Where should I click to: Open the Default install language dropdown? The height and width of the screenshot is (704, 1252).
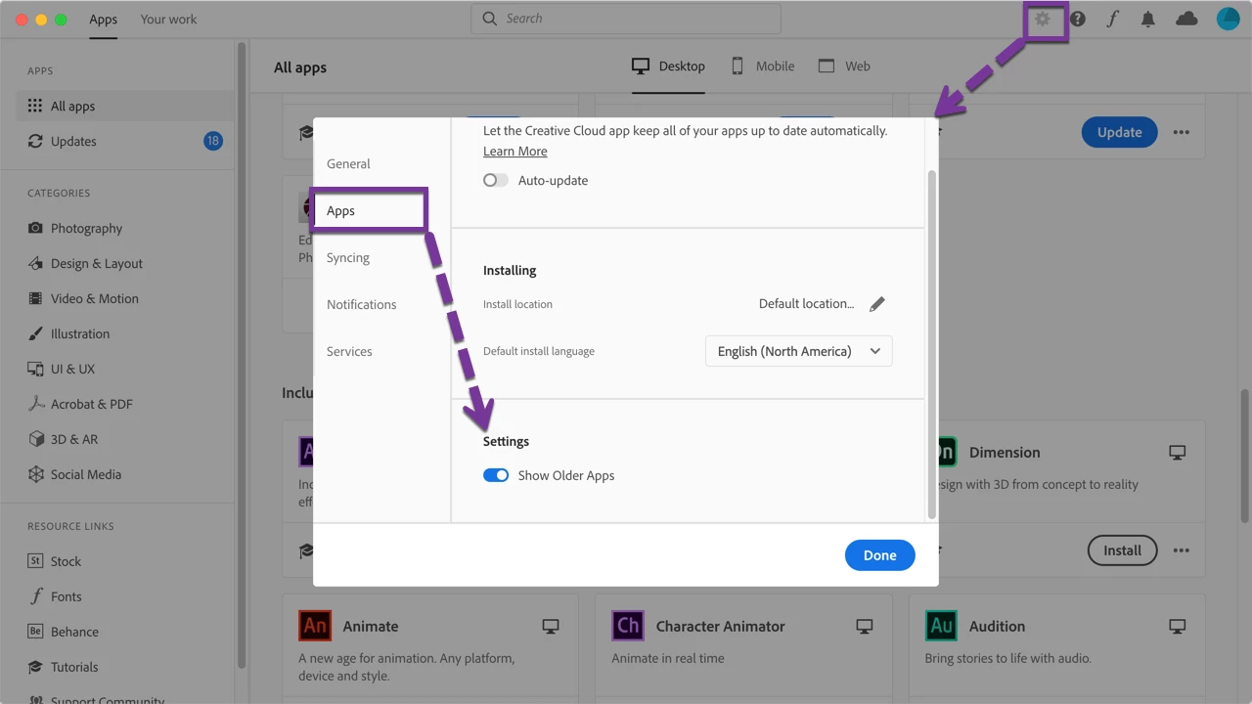pos(799,351)
